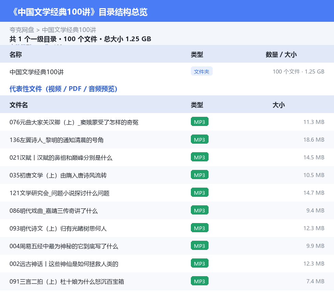334x301 pixels.
Task: Open file 021汉赋丨汉赋的鼻祖和巅峰分别是什么
Action: tap(61, 158)
